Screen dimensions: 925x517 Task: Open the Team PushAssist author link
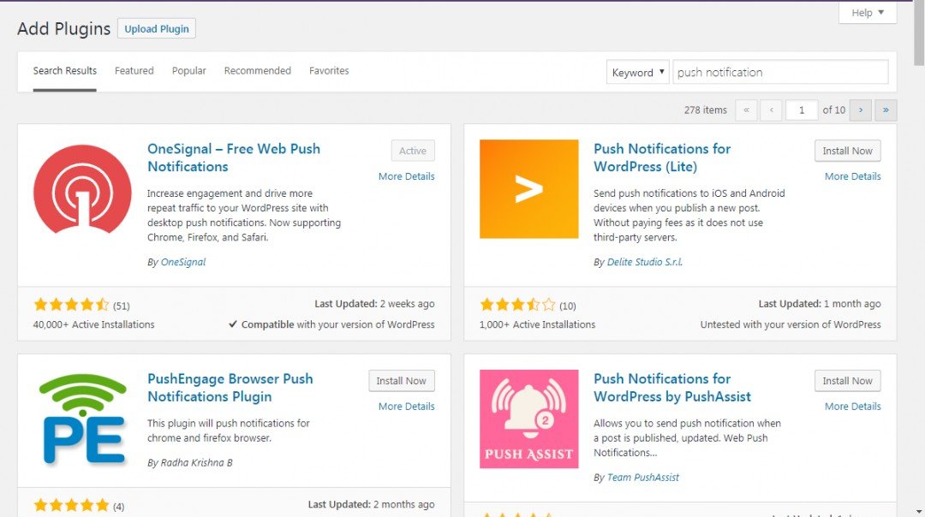pyautogui.click(x=643, y=477)
